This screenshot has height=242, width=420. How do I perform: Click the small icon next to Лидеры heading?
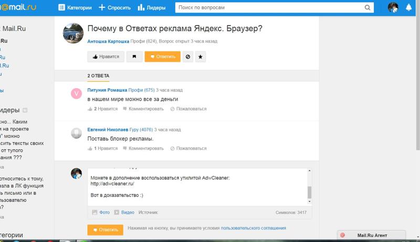(x=25, y=110)
